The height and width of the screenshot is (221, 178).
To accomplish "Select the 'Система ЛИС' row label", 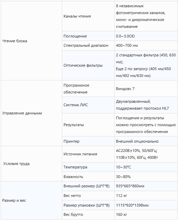I will click(76, 105).
